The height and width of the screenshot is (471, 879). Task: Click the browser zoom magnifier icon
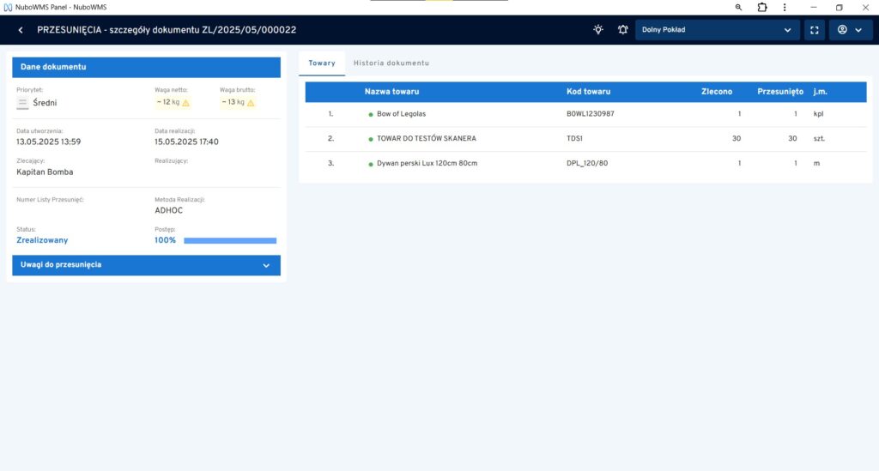(738, 7)
